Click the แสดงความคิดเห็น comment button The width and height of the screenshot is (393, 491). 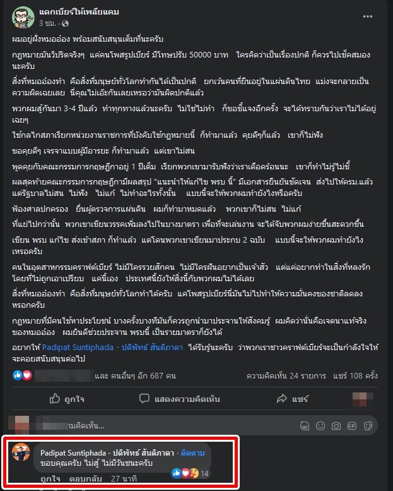pos(179,399)
